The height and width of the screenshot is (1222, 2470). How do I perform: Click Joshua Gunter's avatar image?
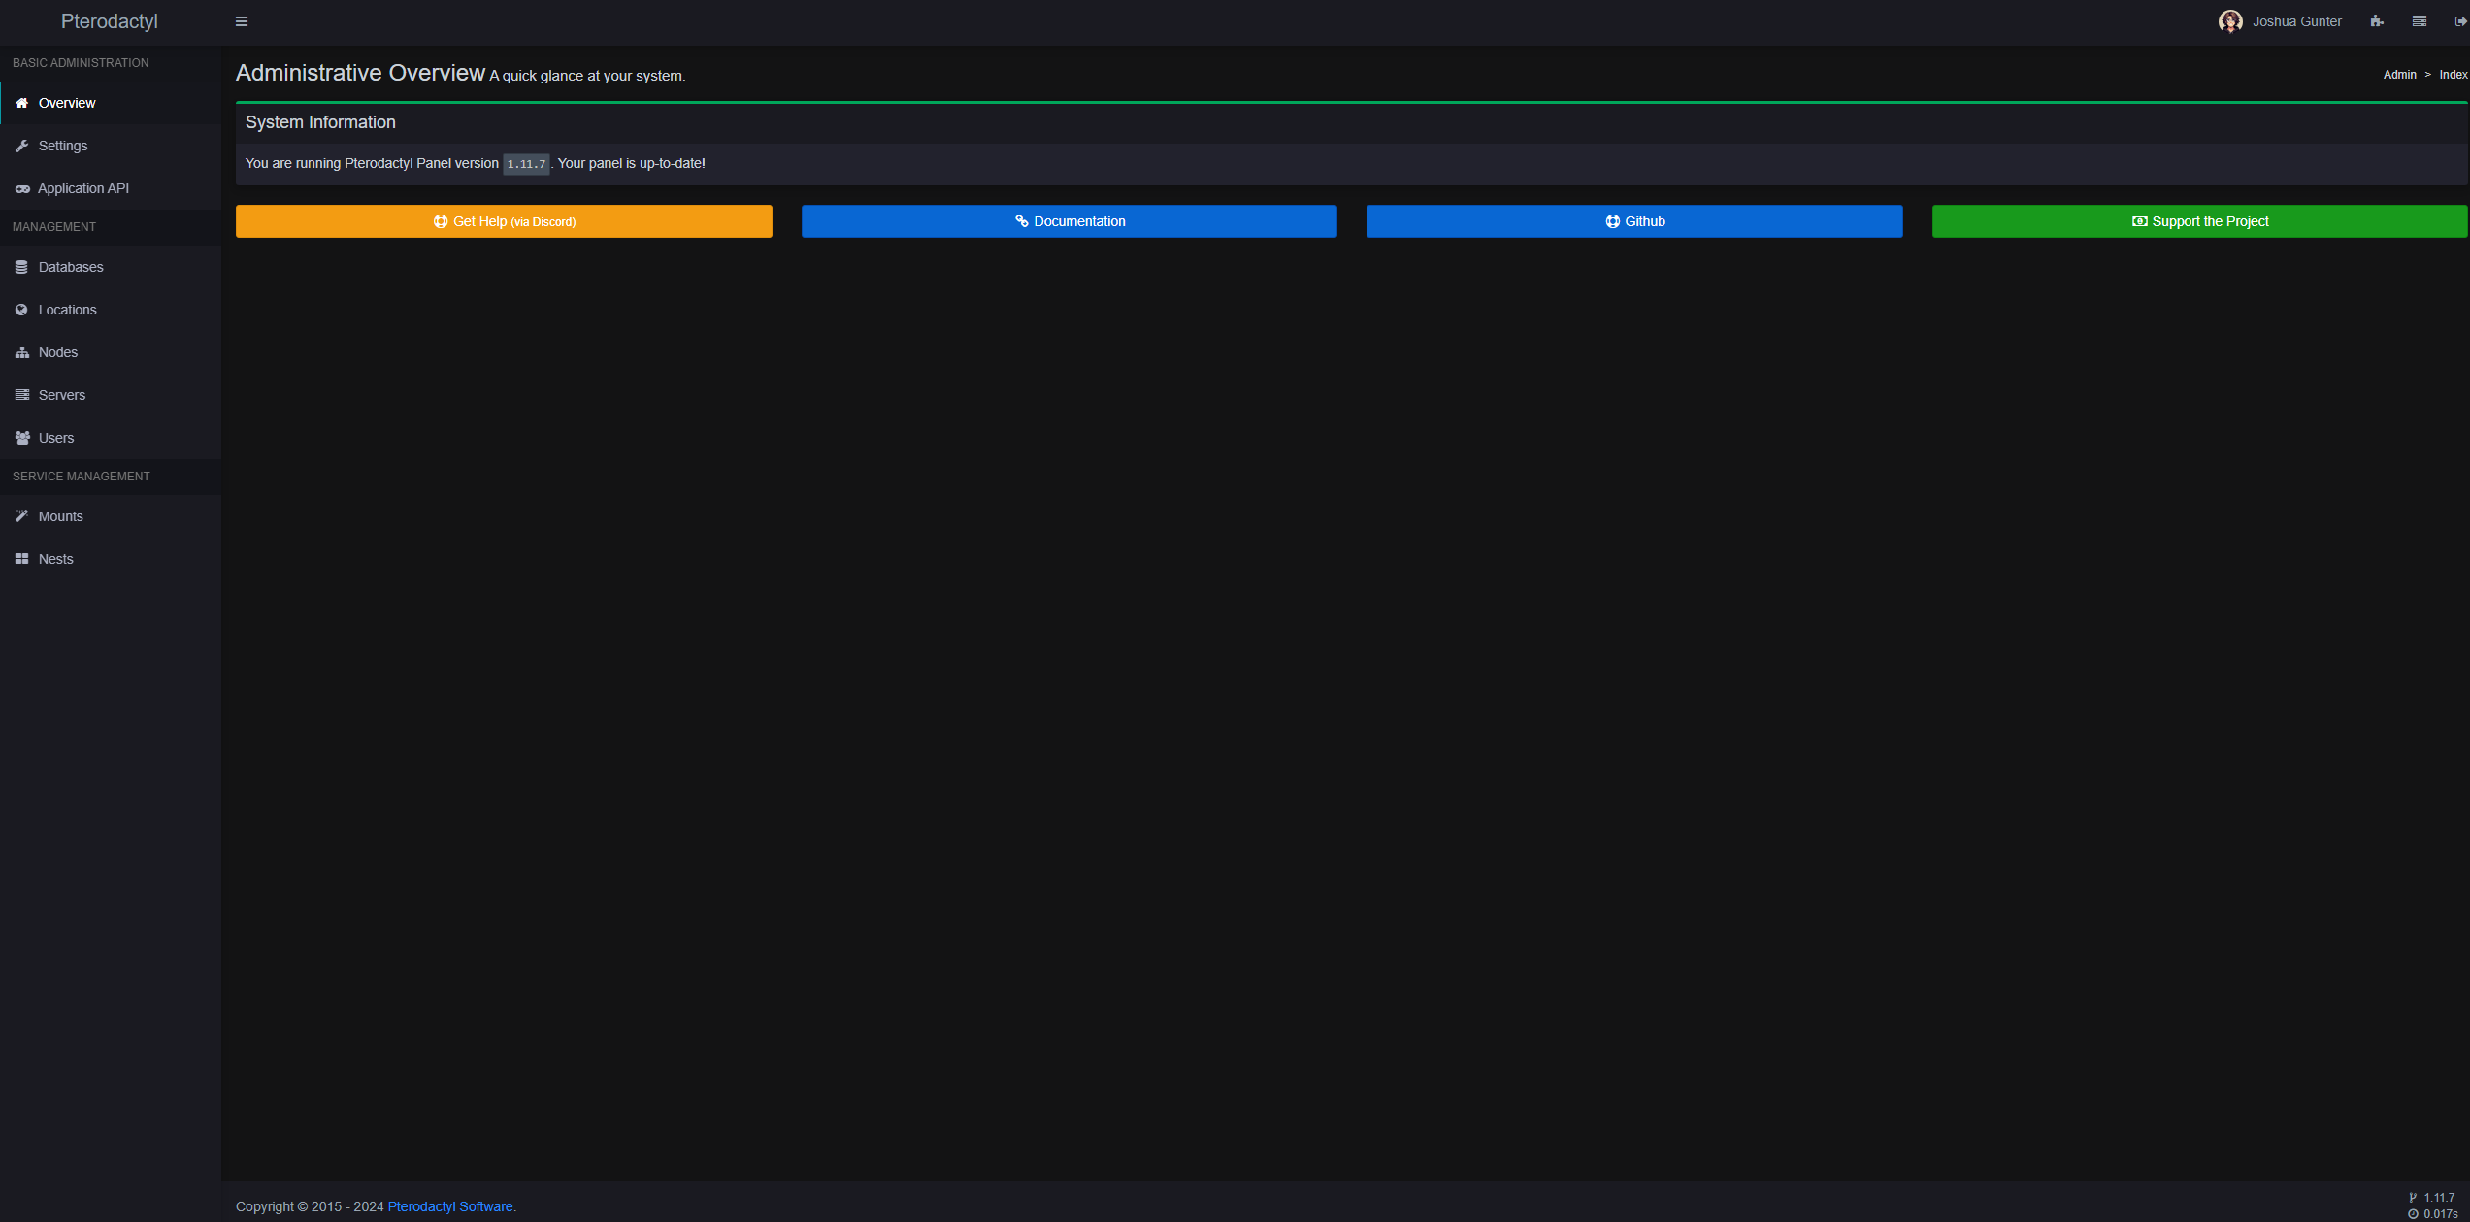(2230, 21)
